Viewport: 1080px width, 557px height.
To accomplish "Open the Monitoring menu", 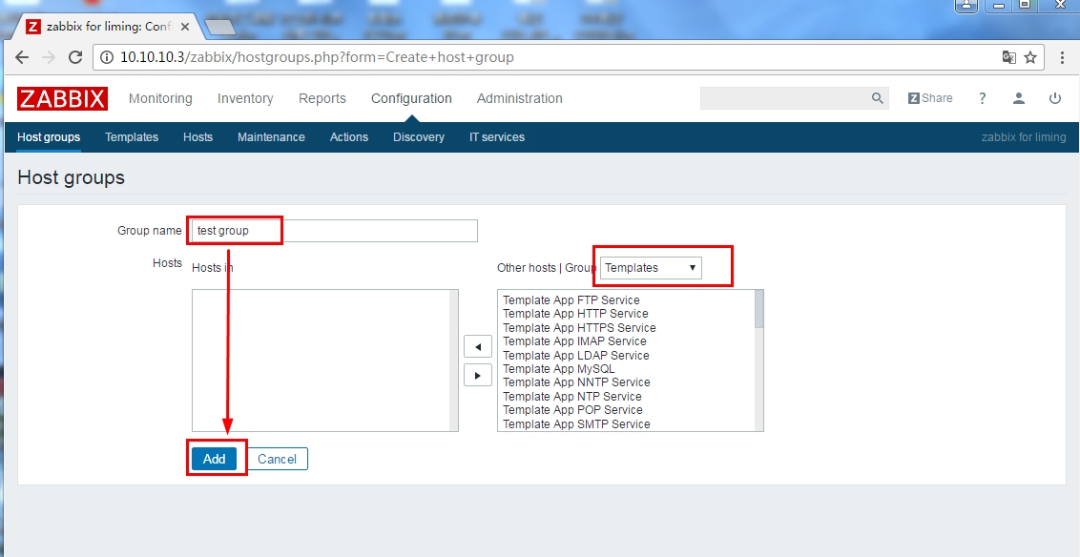I will [160, 98].
